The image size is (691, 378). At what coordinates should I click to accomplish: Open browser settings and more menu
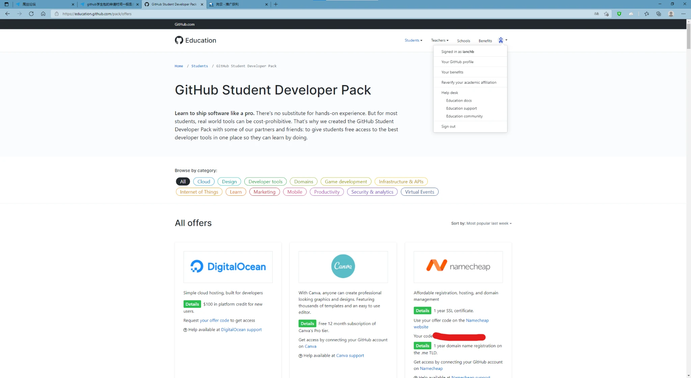(683, 14)
